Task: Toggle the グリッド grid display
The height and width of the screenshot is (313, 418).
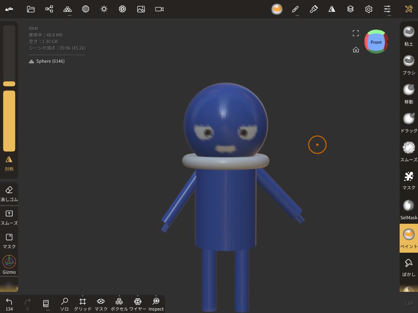Action: tap(82, 303)
